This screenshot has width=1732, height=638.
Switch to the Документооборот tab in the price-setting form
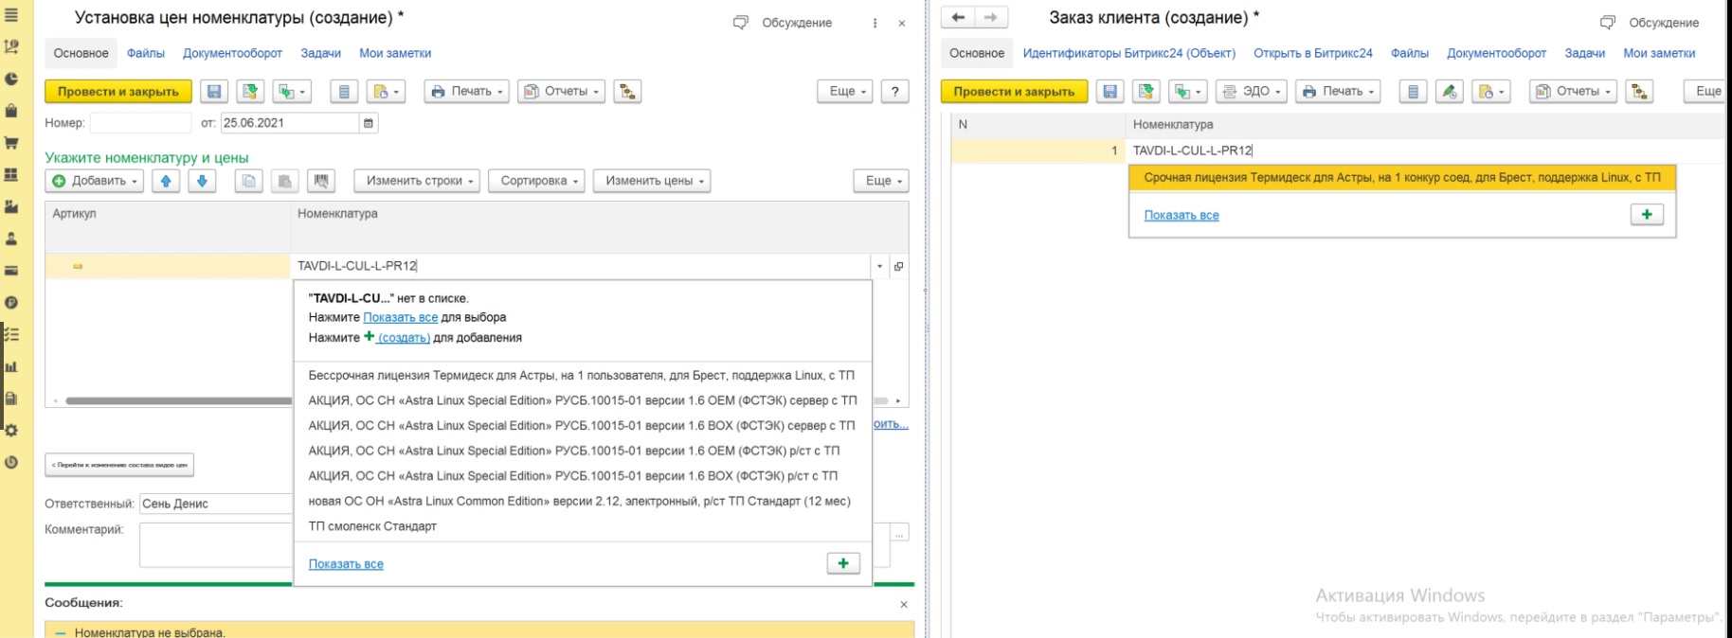click(232, 54)
